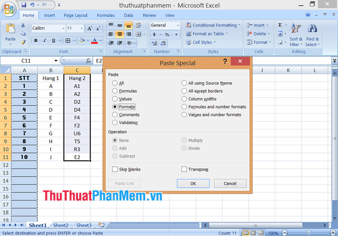Viewport: 338px width, 236px height.
Task: Open Excel Help question-mark icon
Action: pyautogui.click(x=308, y=15)
